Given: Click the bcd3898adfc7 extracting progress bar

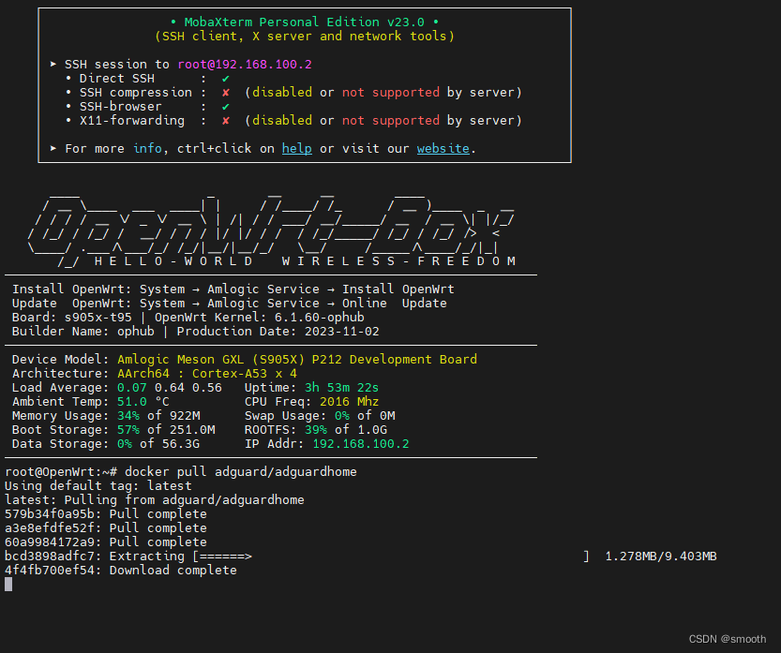Looking at the screenshot, I should pos(391,556).
